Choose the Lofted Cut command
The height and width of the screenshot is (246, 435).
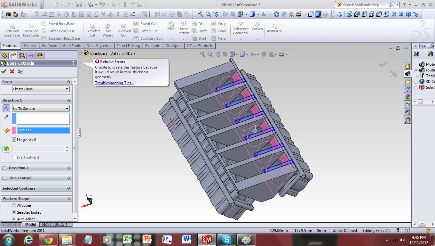pos(146,31)
